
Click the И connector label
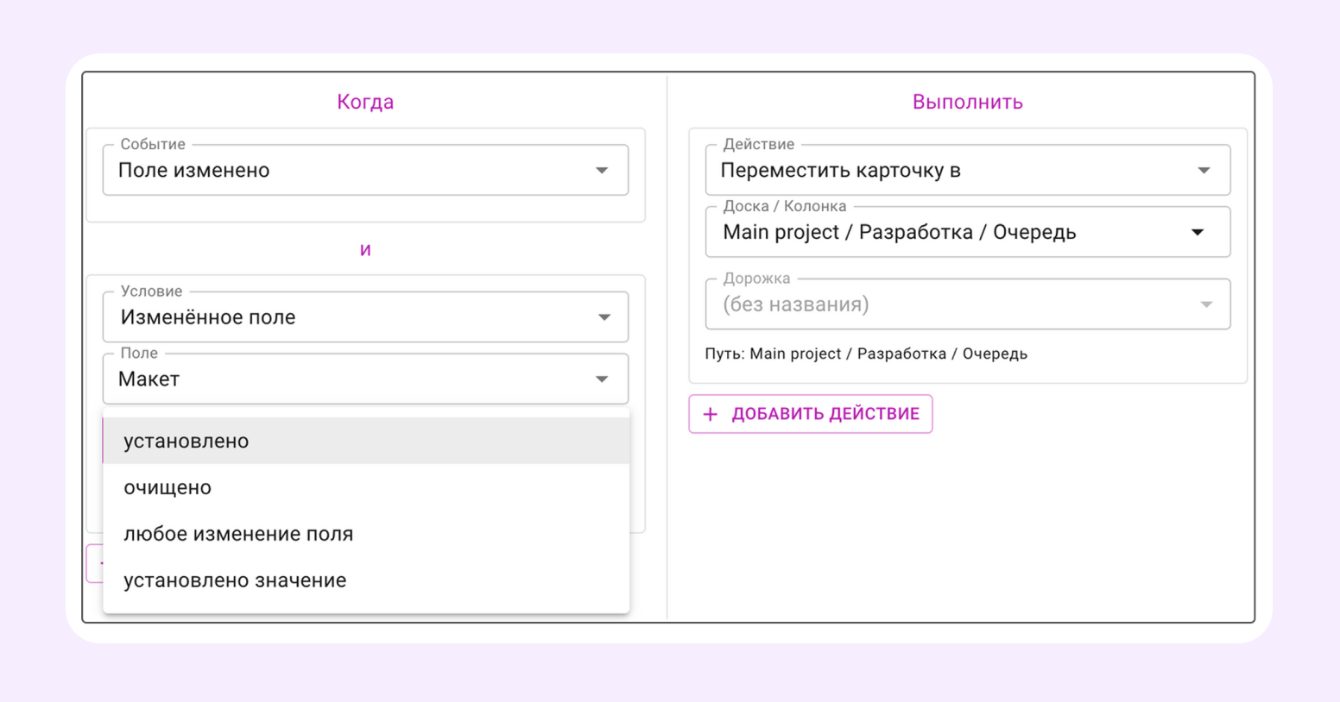[x=365, y=250]
